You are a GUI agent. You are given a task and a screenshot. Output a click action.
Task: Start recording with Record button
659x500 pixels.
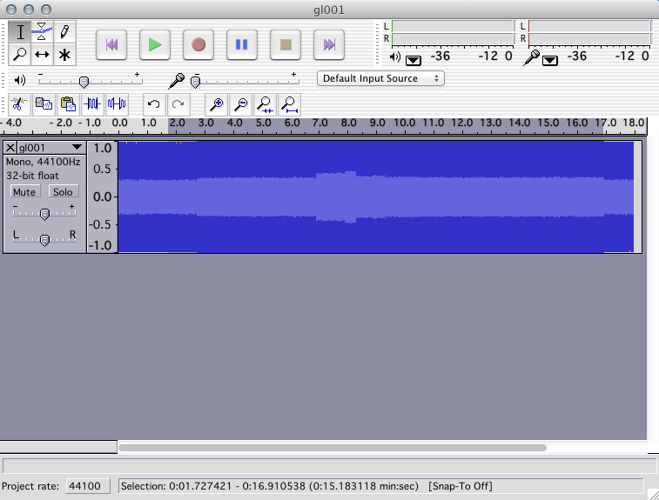pyautogui.click(x=198, y=44)
